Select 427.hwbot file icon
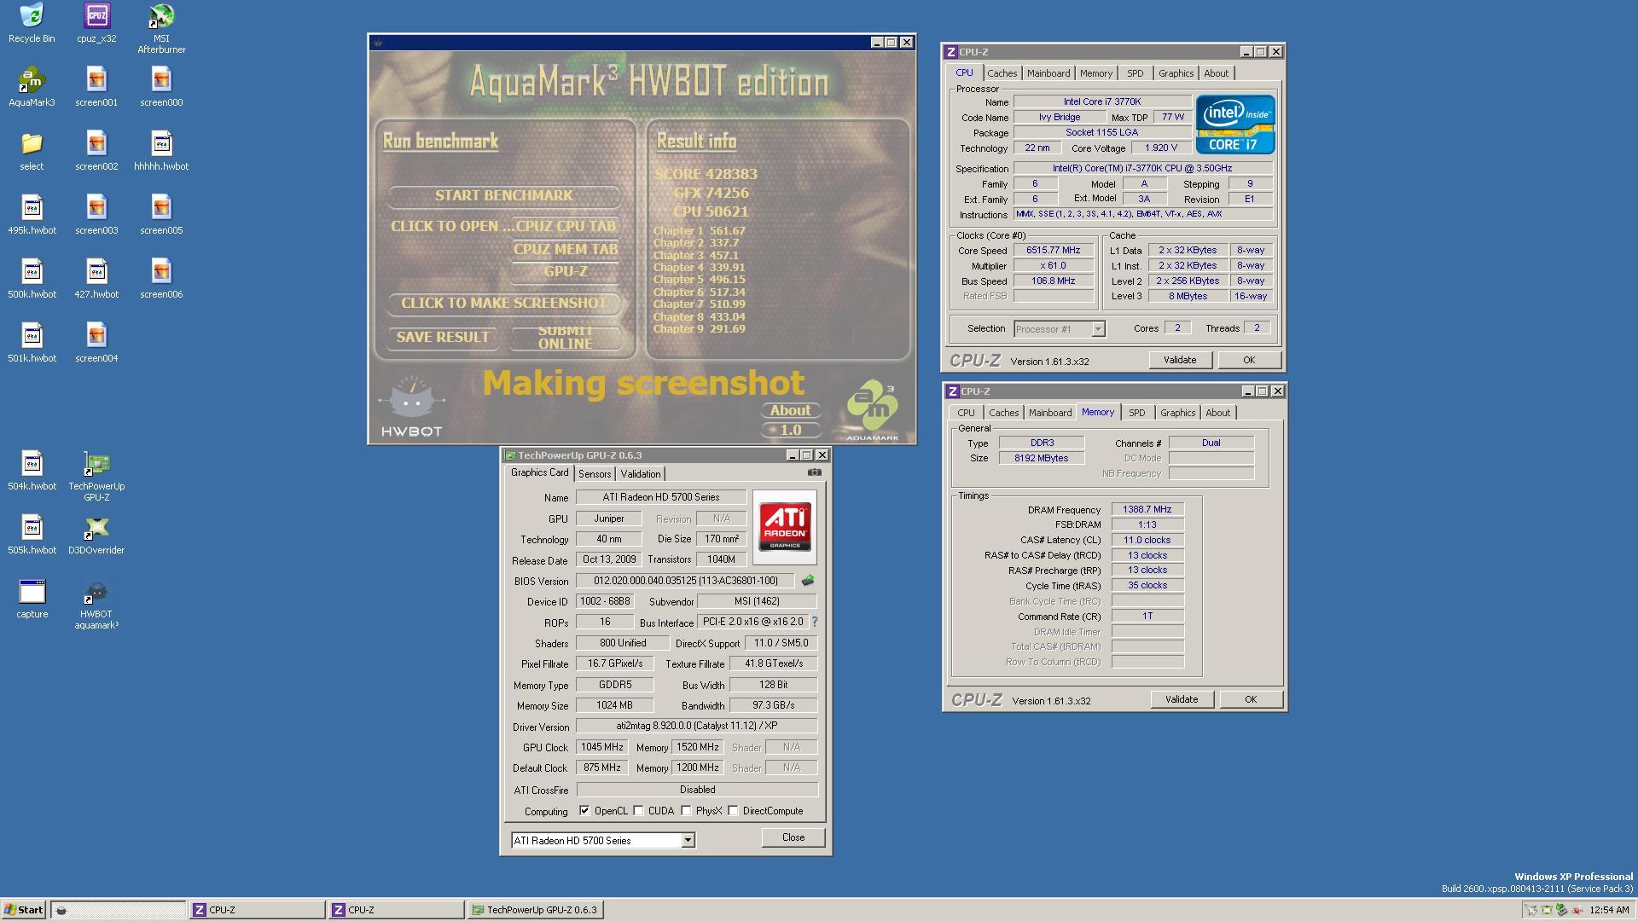This screenshot has width=1638, height=921. [96, 279]
